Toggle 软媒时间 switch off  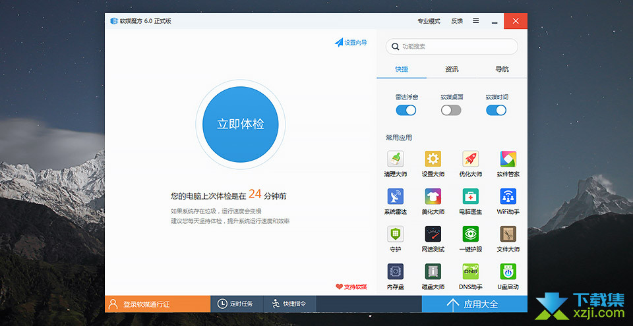496,110
